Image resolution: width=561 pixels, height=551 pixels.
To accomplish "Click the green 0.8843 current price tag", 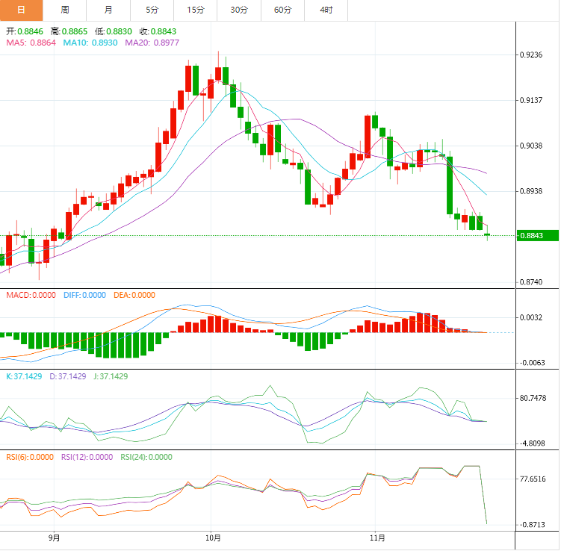I will pos(538,236).
